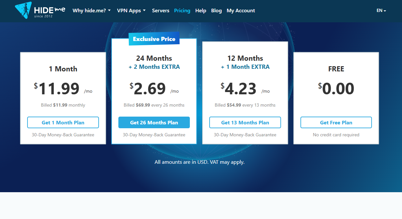Click the hide.me logo
Image resolution: width=402 pixels, height=219 pixels.
40,10
